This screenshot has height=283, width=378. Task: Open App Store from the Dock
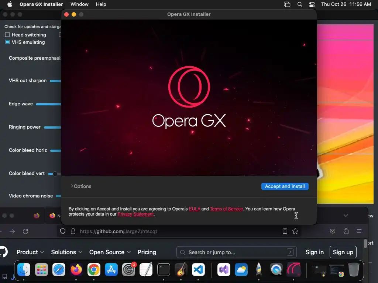coord(111,269)
